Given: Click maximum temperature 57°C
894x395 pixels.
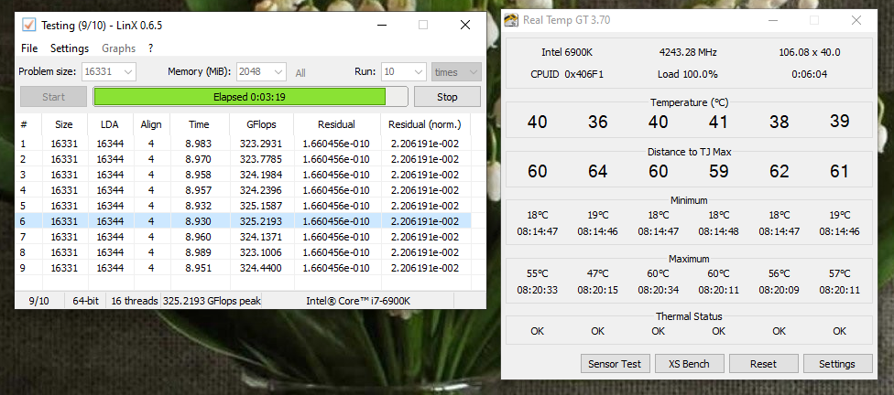Looking at the screenshot, I should pyautogui.click(x=839, y=273).
